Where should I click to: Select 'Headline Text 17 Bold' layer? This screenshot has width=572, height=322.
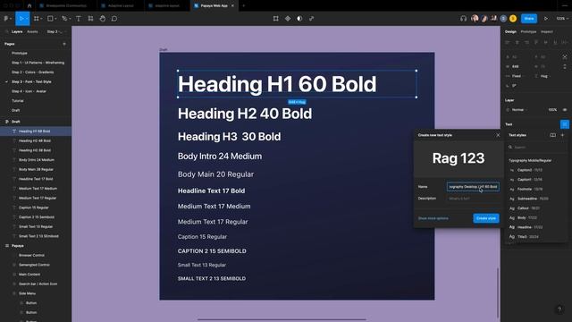click(36, 179)
